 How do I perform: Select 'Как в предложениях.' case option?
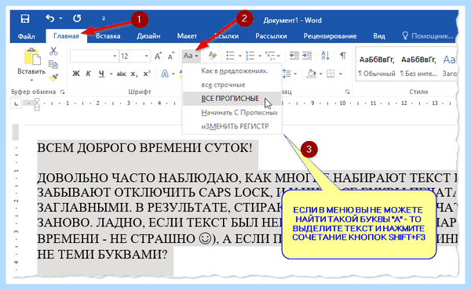[x=232, y=71]
